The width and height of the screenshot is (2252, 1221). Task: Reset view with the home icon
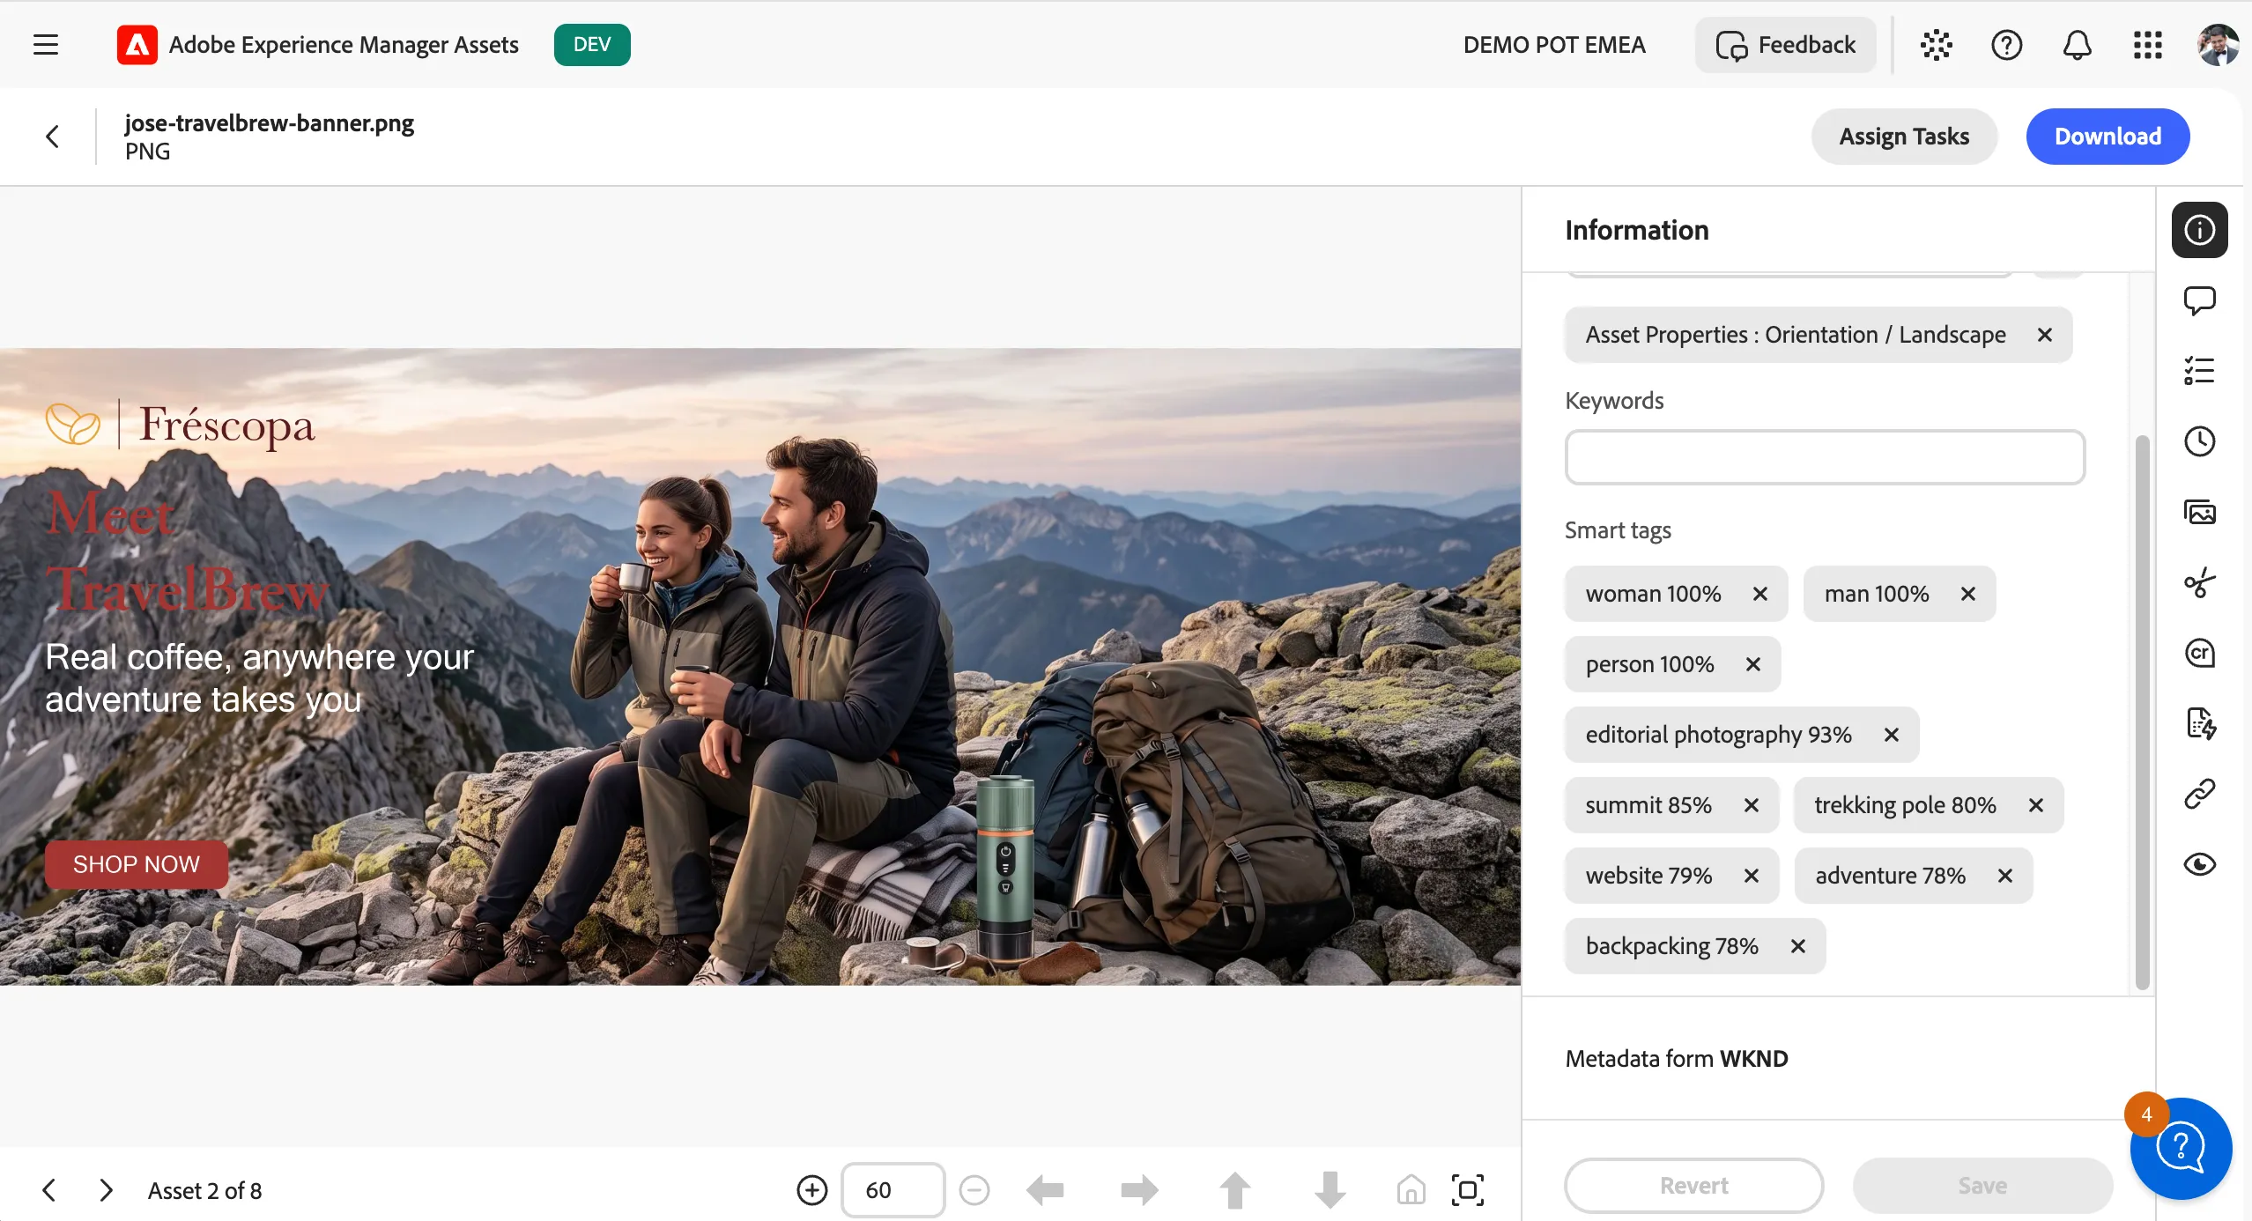(x=1411, y=1190)
